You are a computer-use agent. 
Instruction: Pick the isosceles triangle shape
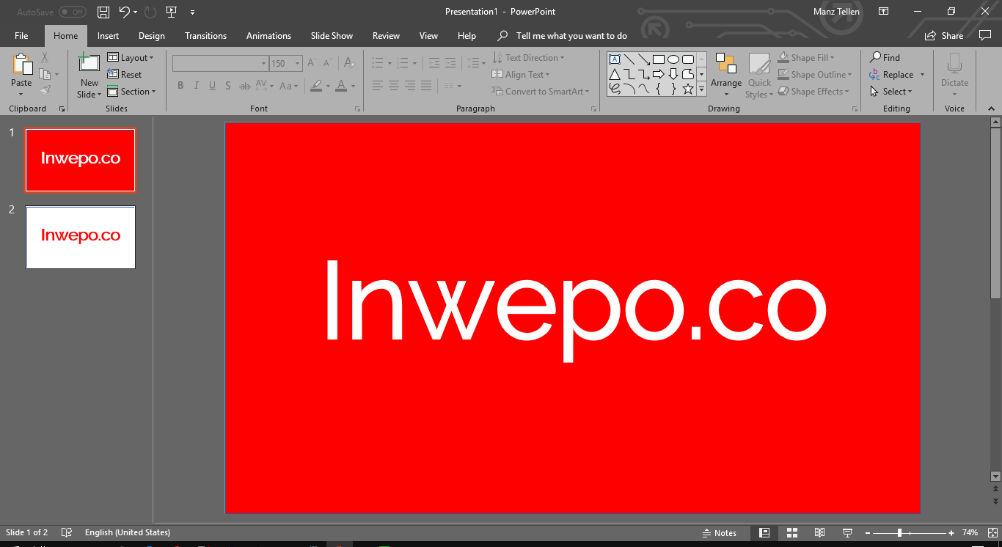615,74
